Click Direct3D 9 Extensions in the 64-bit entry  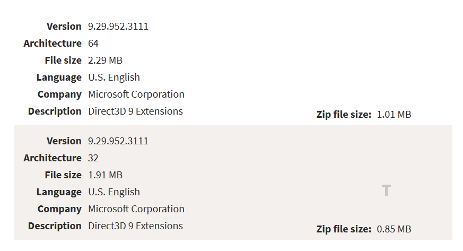(x=135, y=111)
